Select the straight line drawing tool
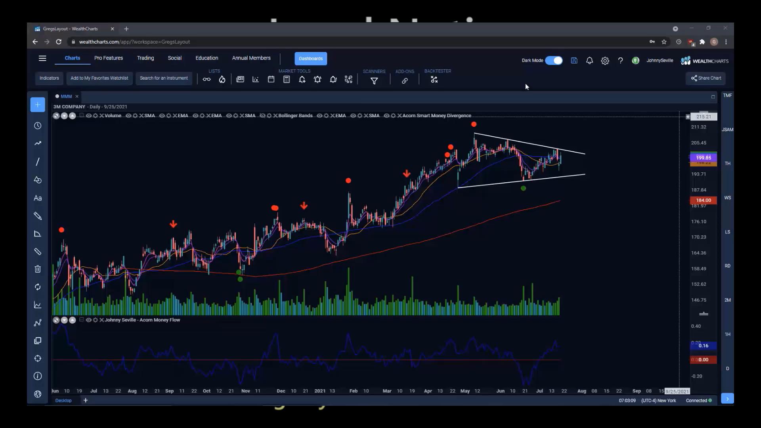Screen dimensions: 761x428 [x=38, y=162]
